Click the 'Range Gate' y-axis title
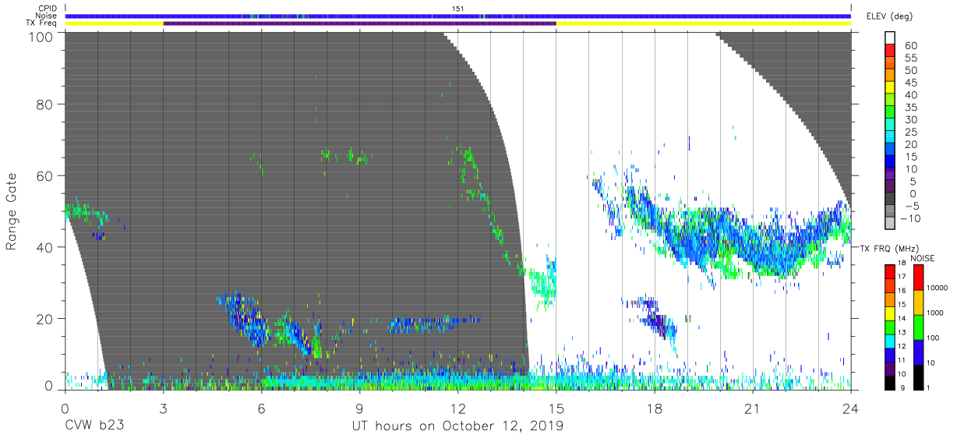This screenshot has width=957, height=442. pyautogui.click(x=12, y=211)
